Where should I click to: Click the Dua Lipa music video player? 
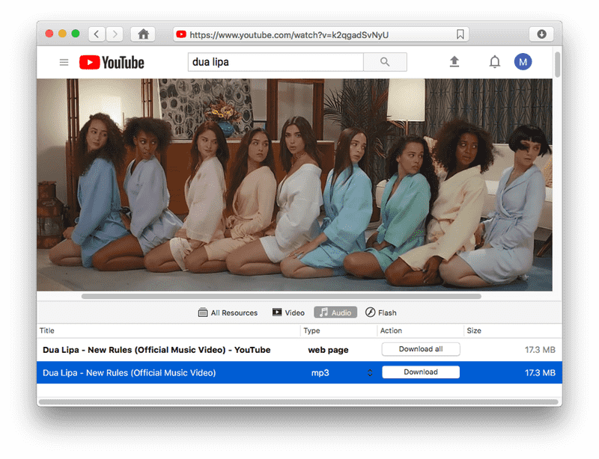coord(294,185)
